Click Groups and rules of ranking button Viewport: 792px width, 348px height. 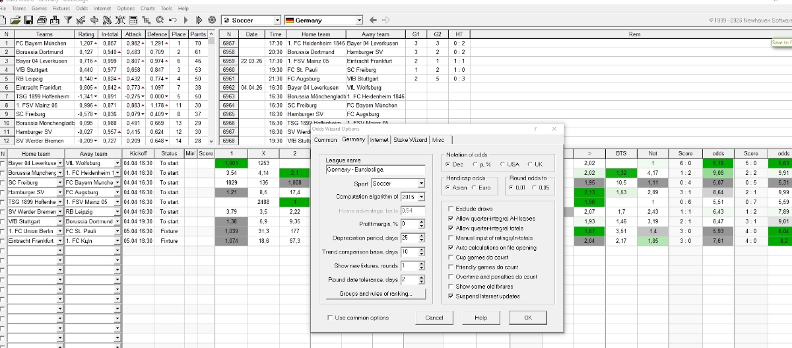tap(376, 294)
